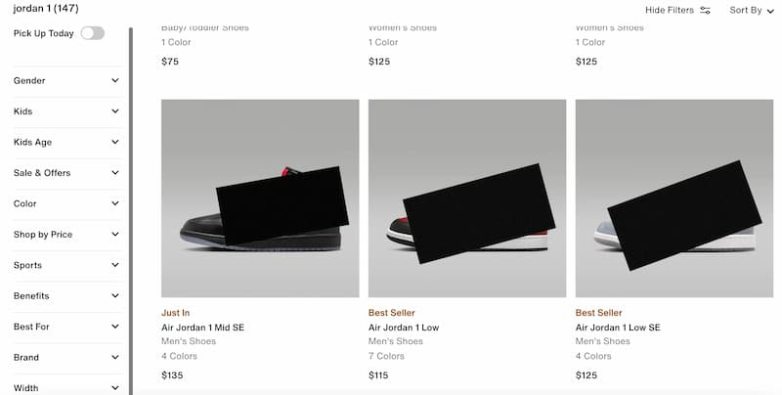
Task: Toggle the Pick Up Today switch
Action: click(x=93, y=33)
